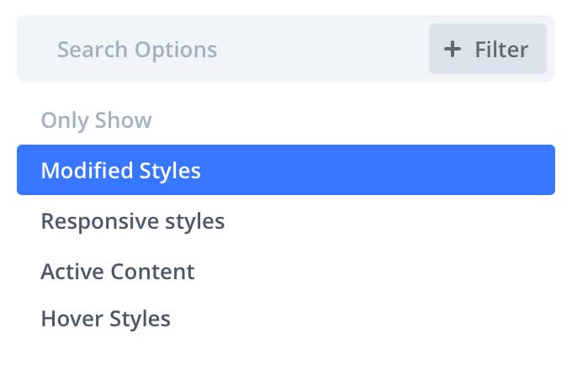
Task: Focus the search box placeholder text
Action: [137, 49]
